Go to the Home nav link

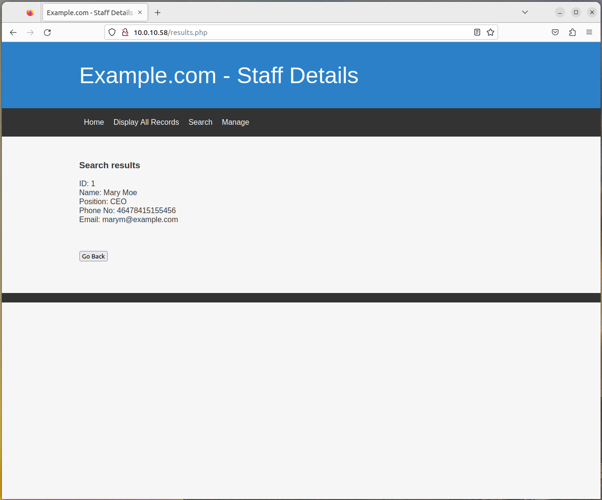[x=94, y=122]
